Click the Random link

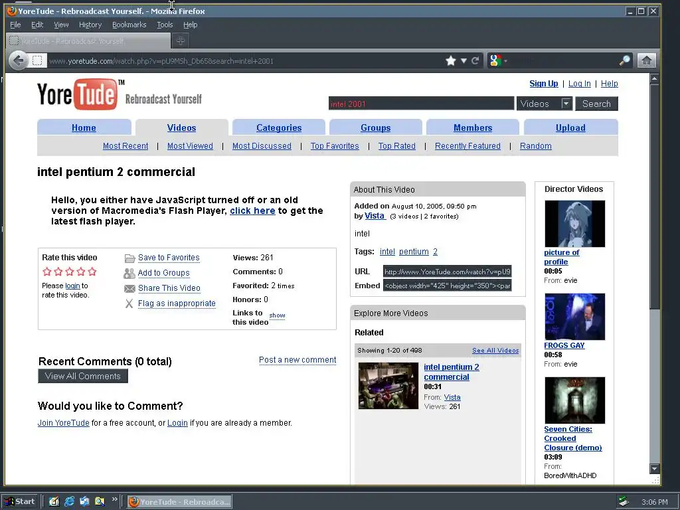536,146
